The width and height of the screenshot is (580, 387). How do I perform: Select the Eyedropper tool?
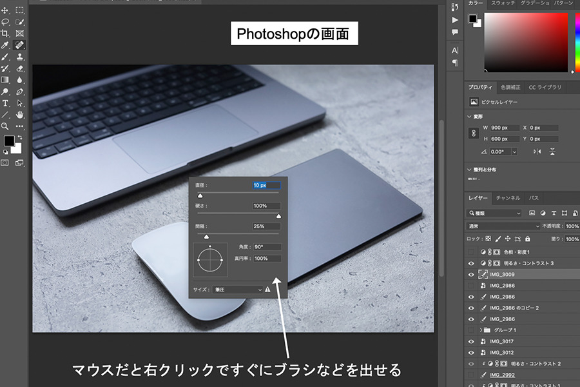5,45
